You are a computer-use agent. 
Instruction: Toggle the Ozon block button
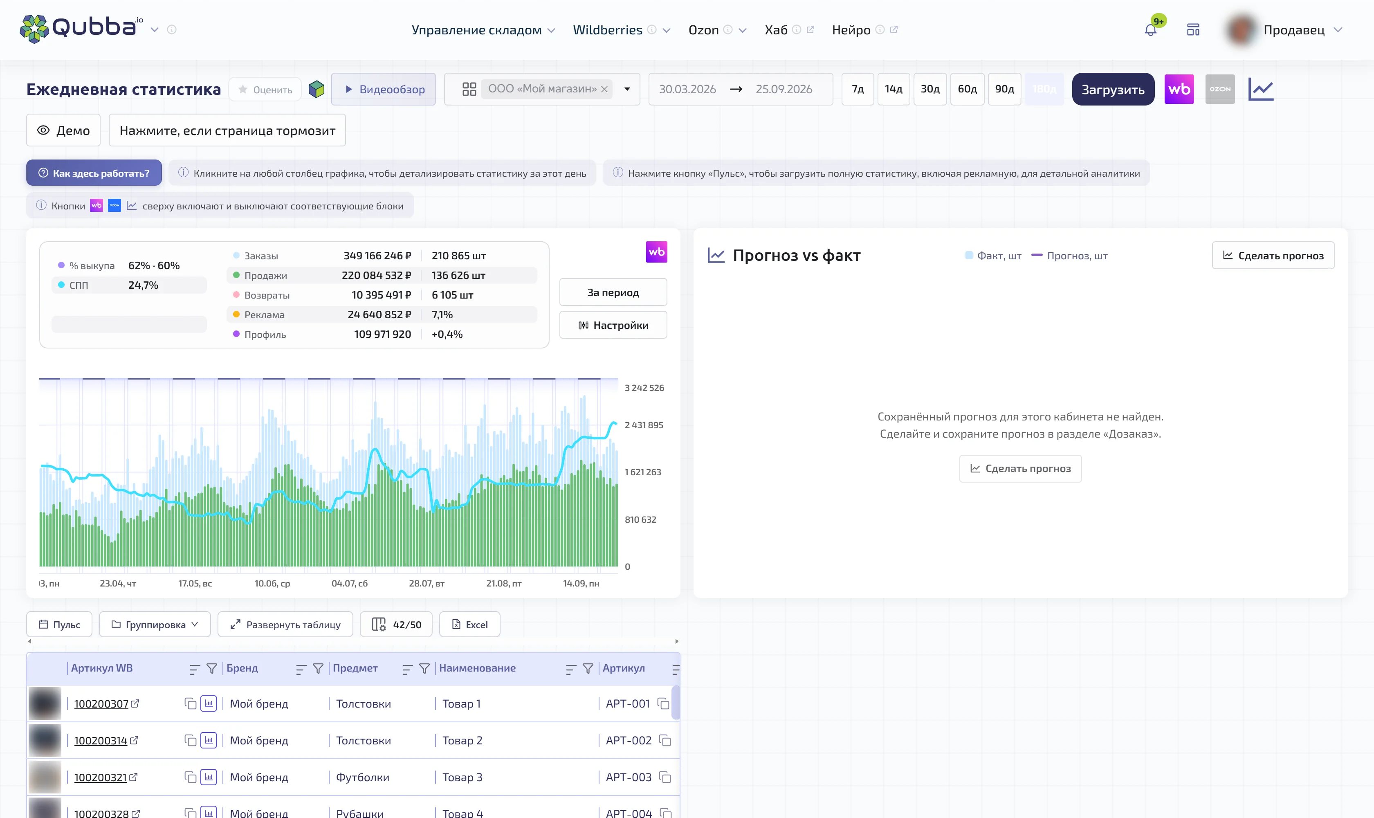point(1220,89)
